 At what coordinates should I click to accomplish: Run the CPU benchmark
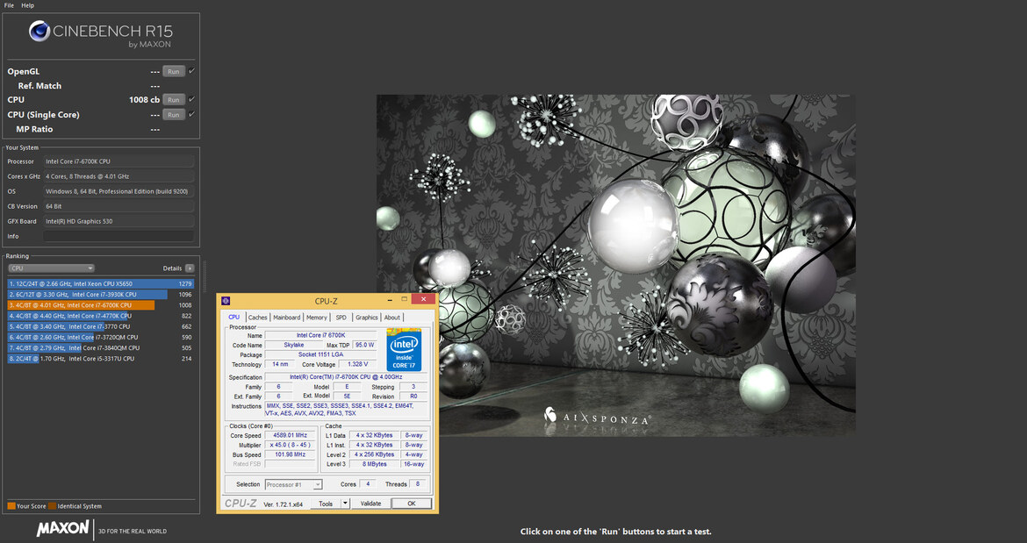point(174,99)
